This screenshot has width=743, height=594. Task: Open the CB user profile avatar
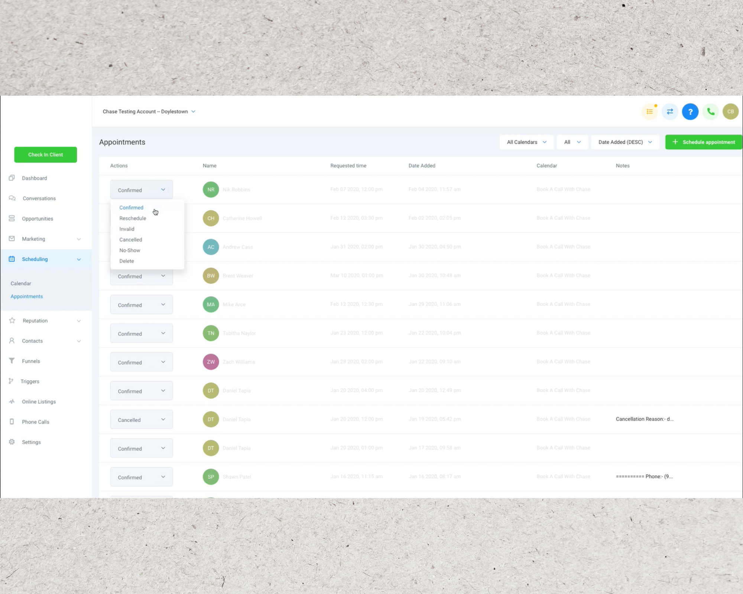(730, 112)
